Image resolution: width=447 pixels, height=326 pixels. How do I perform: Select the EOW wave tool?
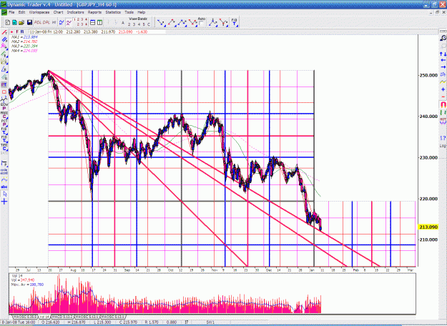tap(4, 100)
